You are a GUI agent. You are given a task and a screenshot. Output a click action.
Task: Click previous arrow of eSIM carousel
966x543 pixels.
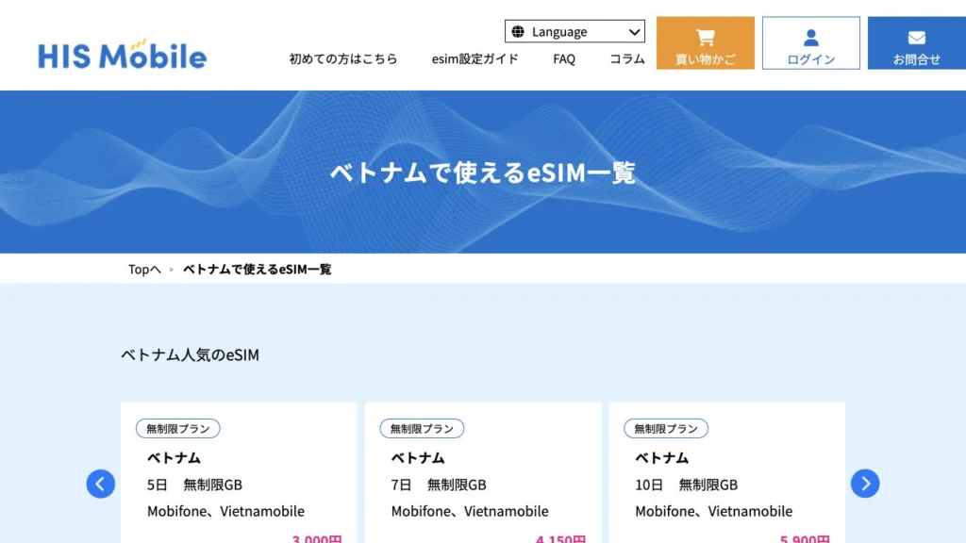(x=100, y=484)
